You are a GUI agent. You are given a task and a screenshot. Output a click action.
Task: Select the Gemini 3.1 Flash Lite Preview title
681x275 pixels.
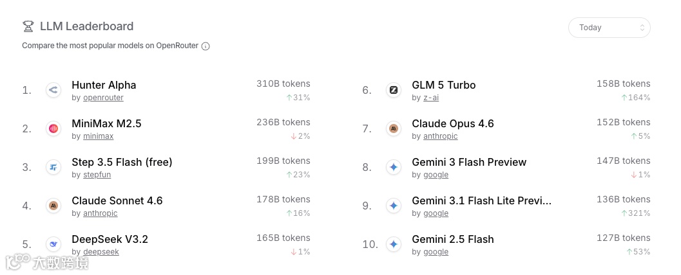481,200
